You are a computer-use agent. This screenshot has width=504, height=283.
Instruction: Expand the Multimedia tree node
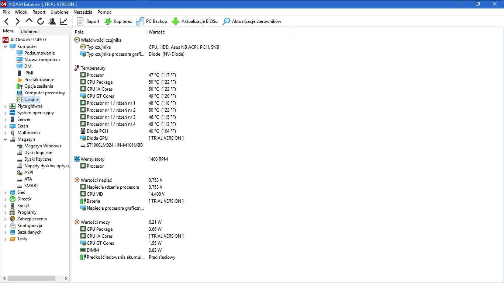[x=5, y=133]
